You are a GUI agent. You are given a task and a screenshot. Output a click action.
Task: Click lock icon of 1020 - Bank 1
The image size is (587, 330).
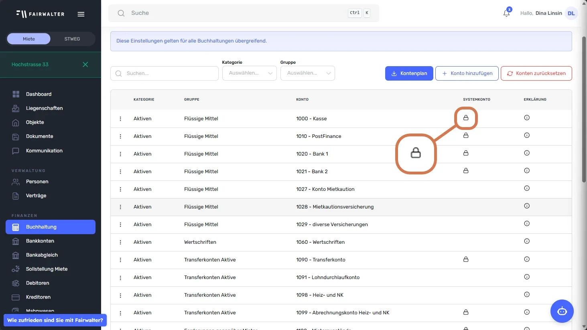[466, 153]
